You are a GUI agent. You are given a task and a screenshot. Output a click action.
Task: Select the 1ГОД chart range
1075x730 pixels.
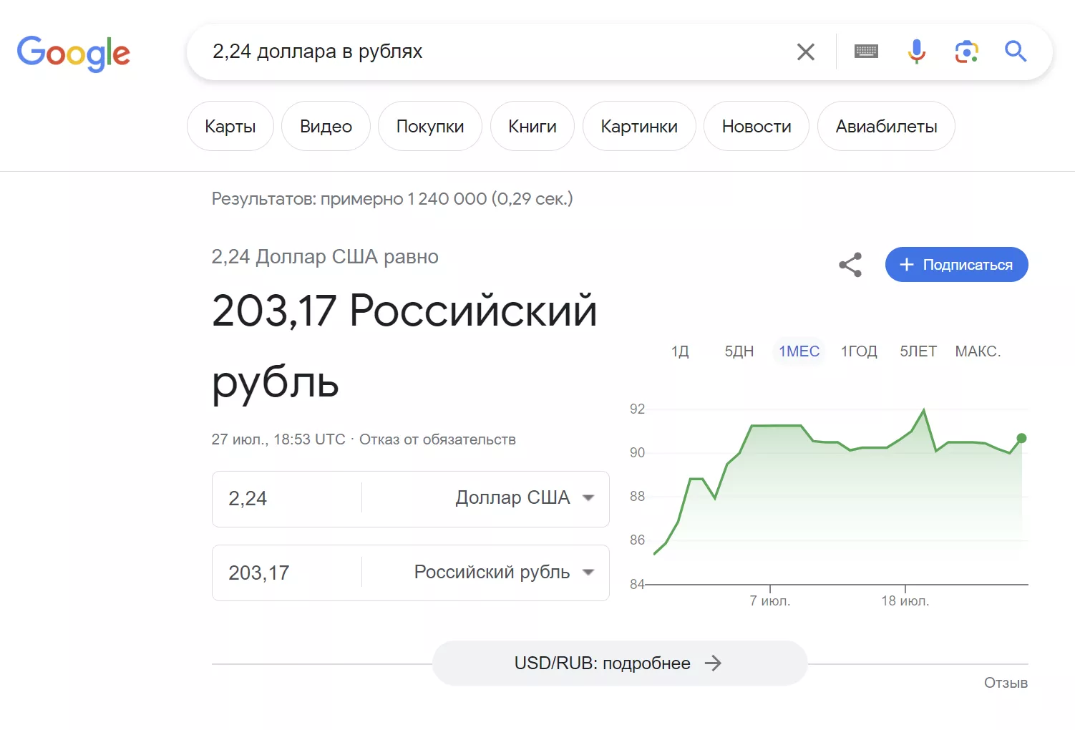[859, 351]
